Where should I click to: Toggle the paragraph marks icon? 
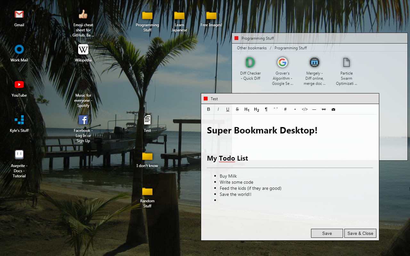266,109
